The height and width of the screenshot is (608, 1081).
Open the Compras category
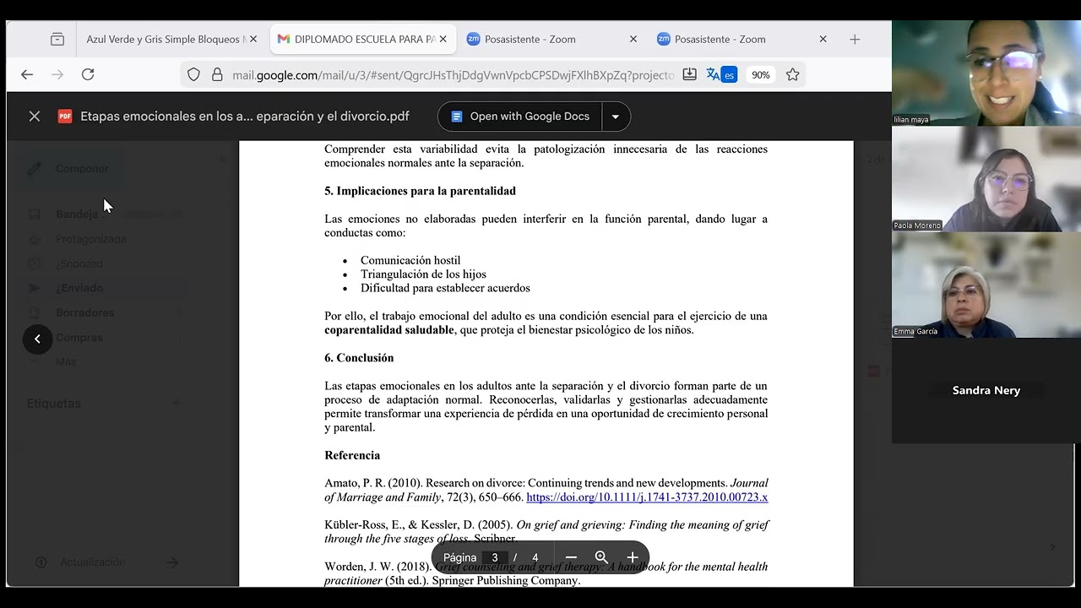[x=79, y=337]
